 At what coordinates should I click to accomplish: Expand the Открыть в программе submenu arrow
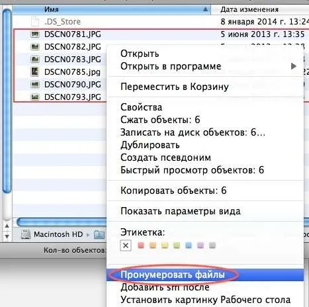tap(293, 66)
